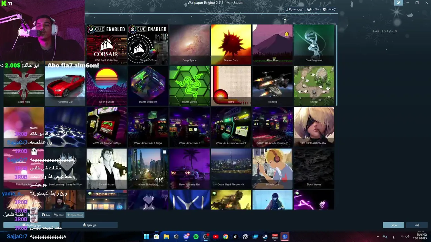Select the Neon Sunset wallpaper
The height and width of the screenshot is (242, 431).
[106, 86]
